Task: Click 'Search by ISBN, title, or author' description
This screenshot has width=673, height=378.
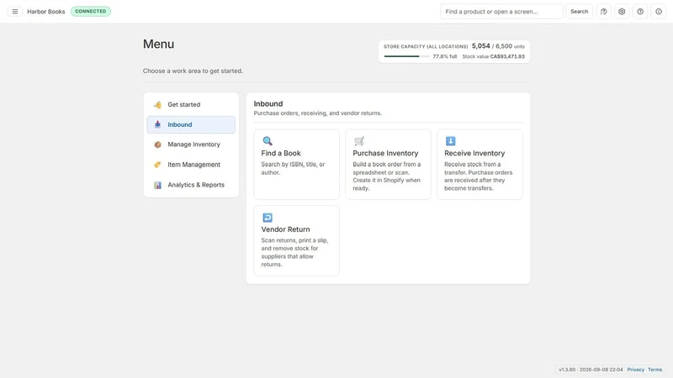Action: point(293,169)
